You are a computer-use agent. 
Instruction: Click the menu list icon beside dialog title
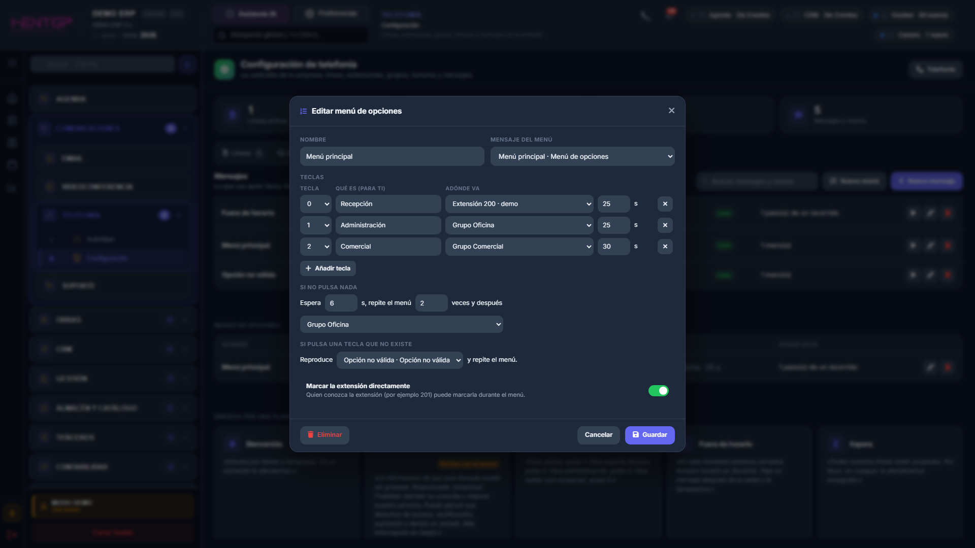pos(303,111)
